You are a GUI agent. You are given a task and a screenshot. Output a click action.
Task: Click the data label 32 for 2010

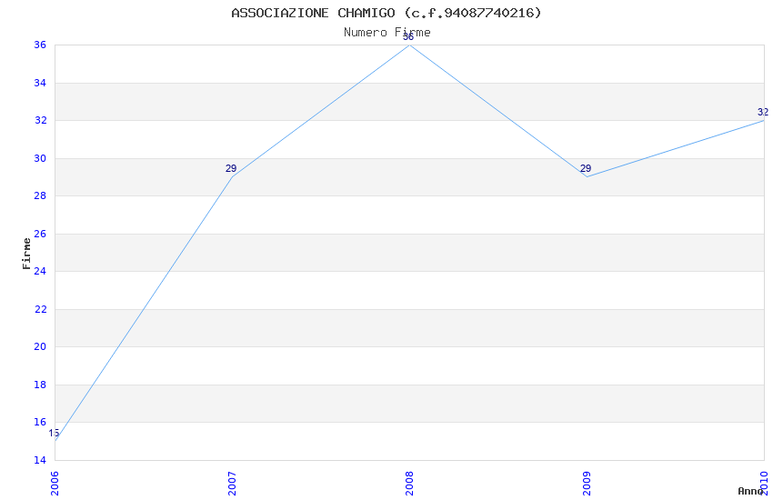(x=763, y=113)
